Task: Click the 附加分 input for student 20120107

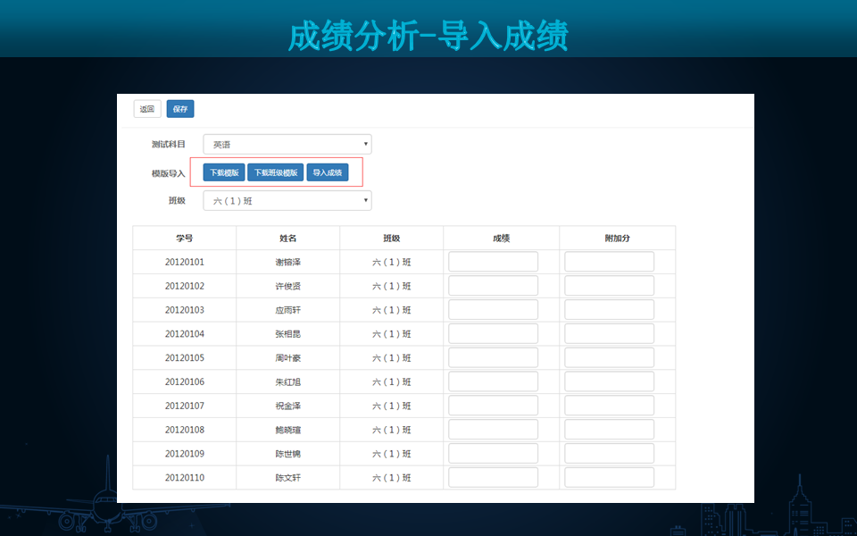Action: tap(609, 406)
